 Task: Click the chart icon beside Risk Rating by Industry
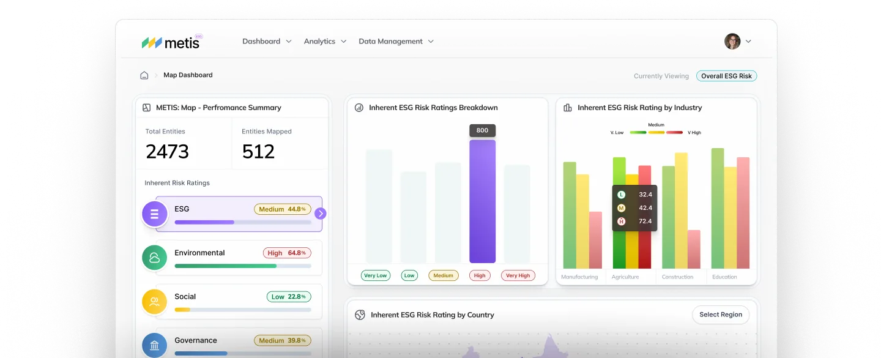568,107
